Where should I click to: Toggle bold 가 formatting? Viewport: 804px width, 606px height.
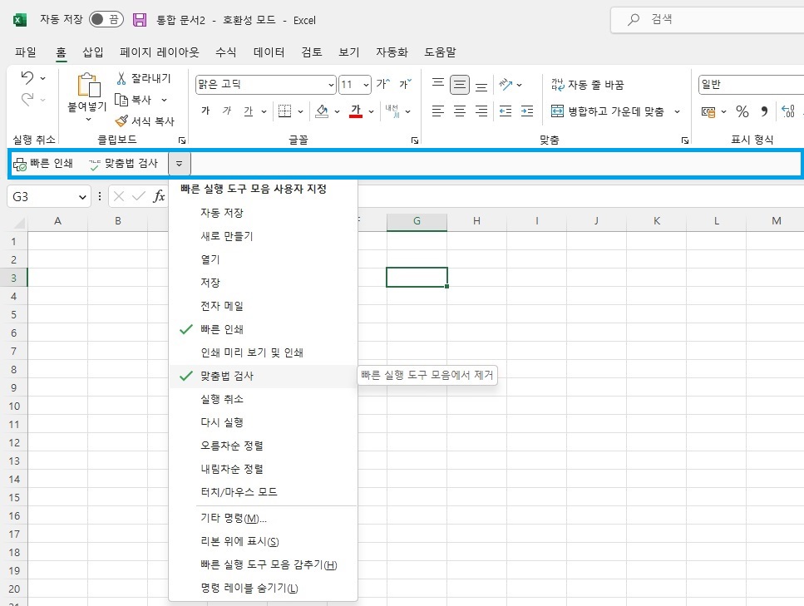pyautogui.click(x=205, y=111)
